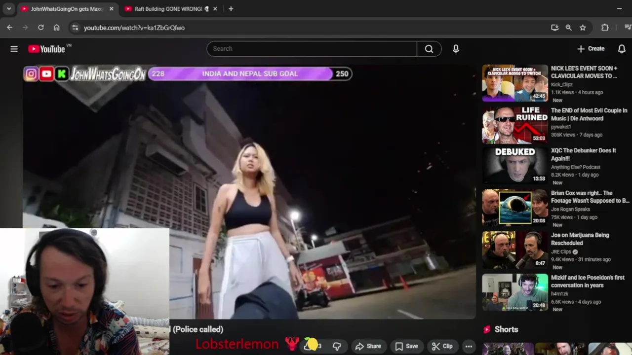Image resolution: width=632 pixels, height=355 pixels.
Task: Open title 'The END of Most Evil Couple'
Action: 589,114
